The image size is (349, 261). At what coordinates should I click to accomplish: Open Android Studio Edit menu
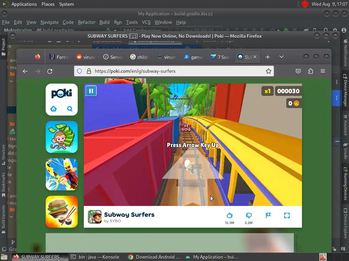[18, 22]
